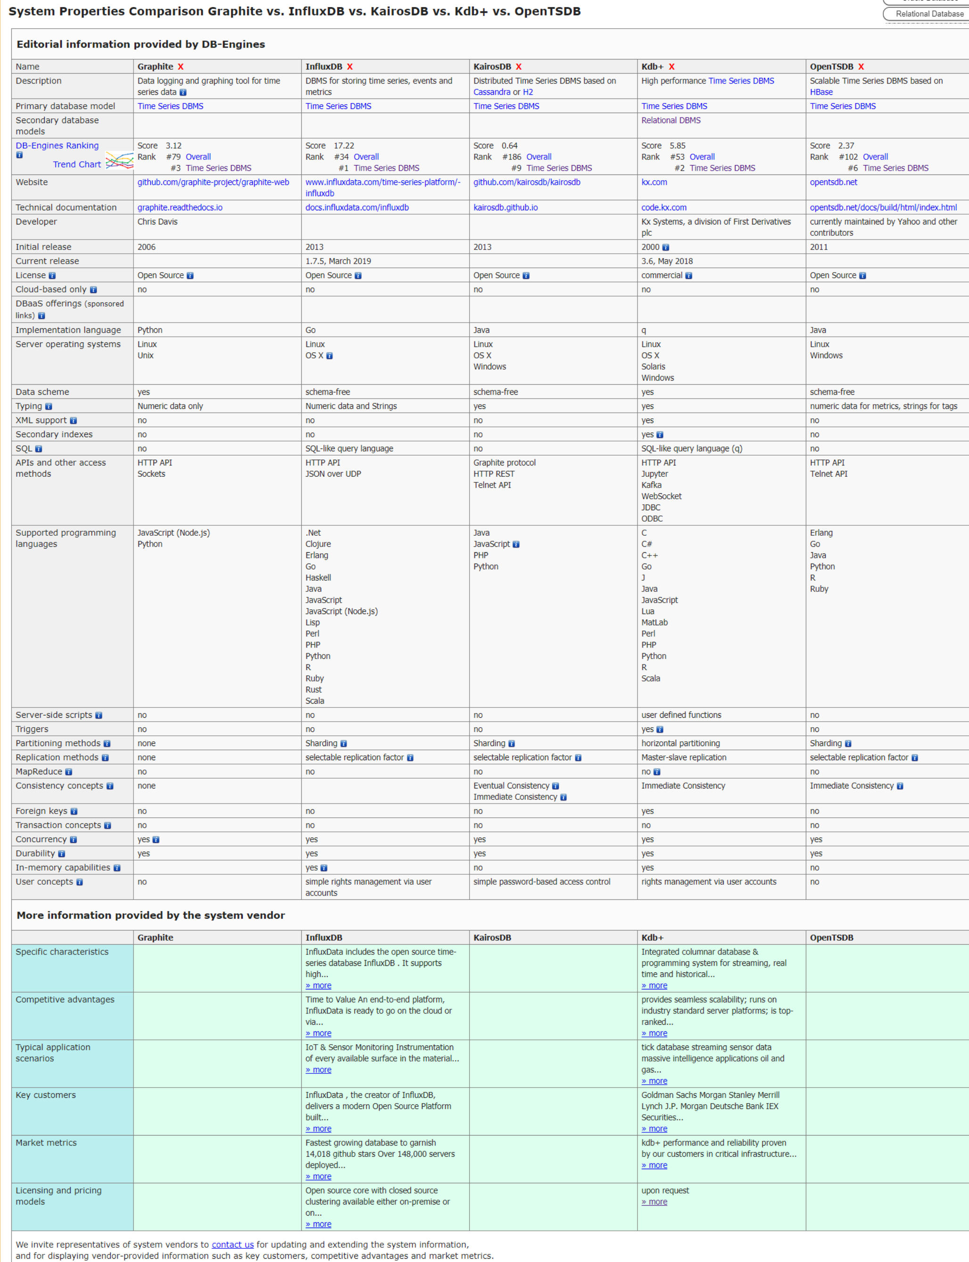Click the info icon beside the License row label
This screenshot has height=1262, width=969.
(52, 275)
